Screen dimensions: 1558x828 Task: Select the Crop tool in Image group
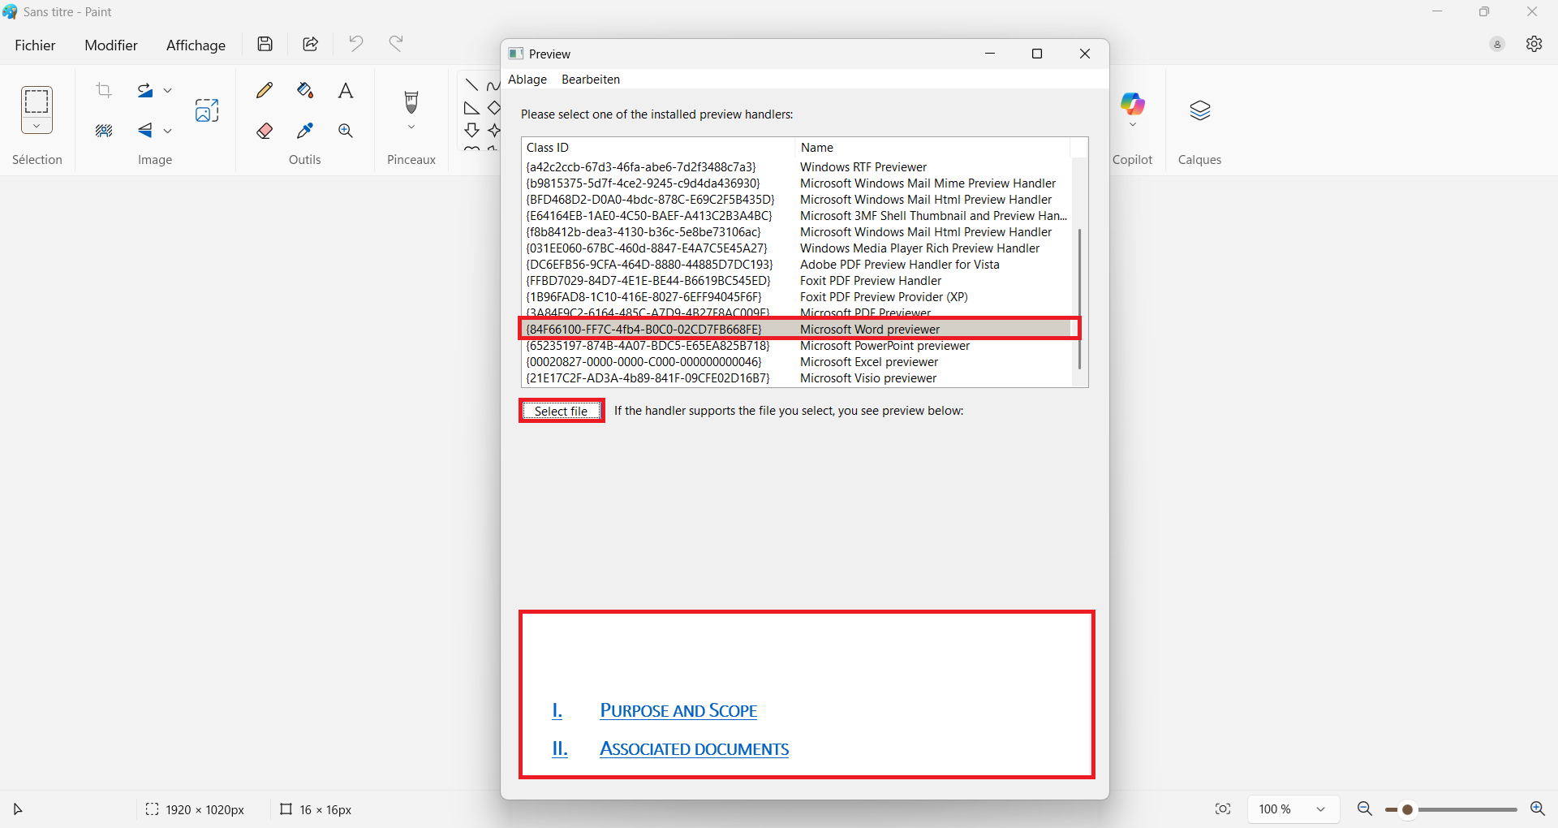(x=103, y=90)
